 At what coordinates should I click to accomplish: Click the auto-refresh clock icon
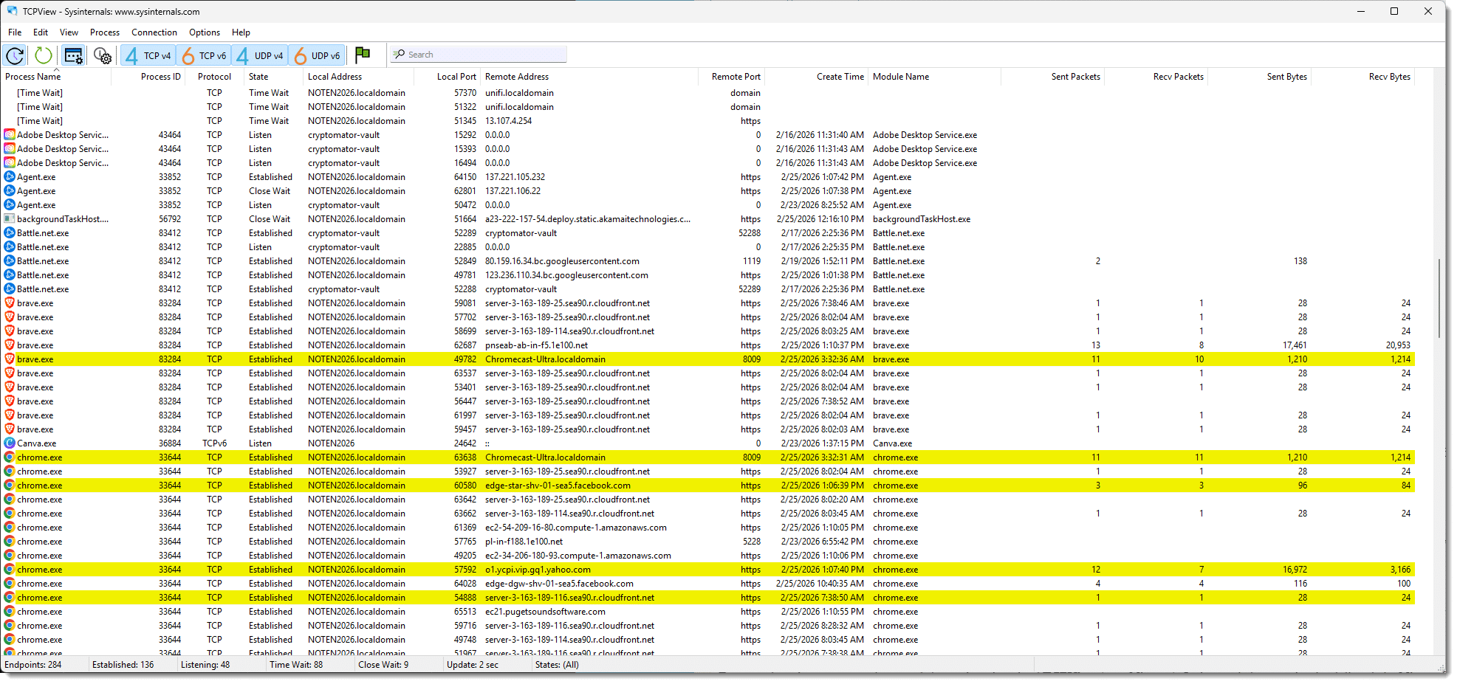pos(15,55)
